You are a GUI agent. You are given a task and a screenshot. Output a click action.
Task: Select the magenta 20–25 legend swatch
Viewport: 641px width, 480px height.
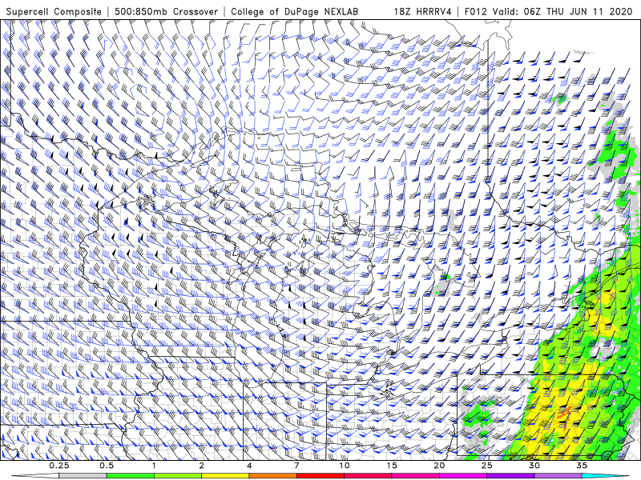[x=463, y=476]
